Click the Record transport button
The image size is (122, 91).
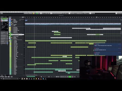click(x=72, y=77)
